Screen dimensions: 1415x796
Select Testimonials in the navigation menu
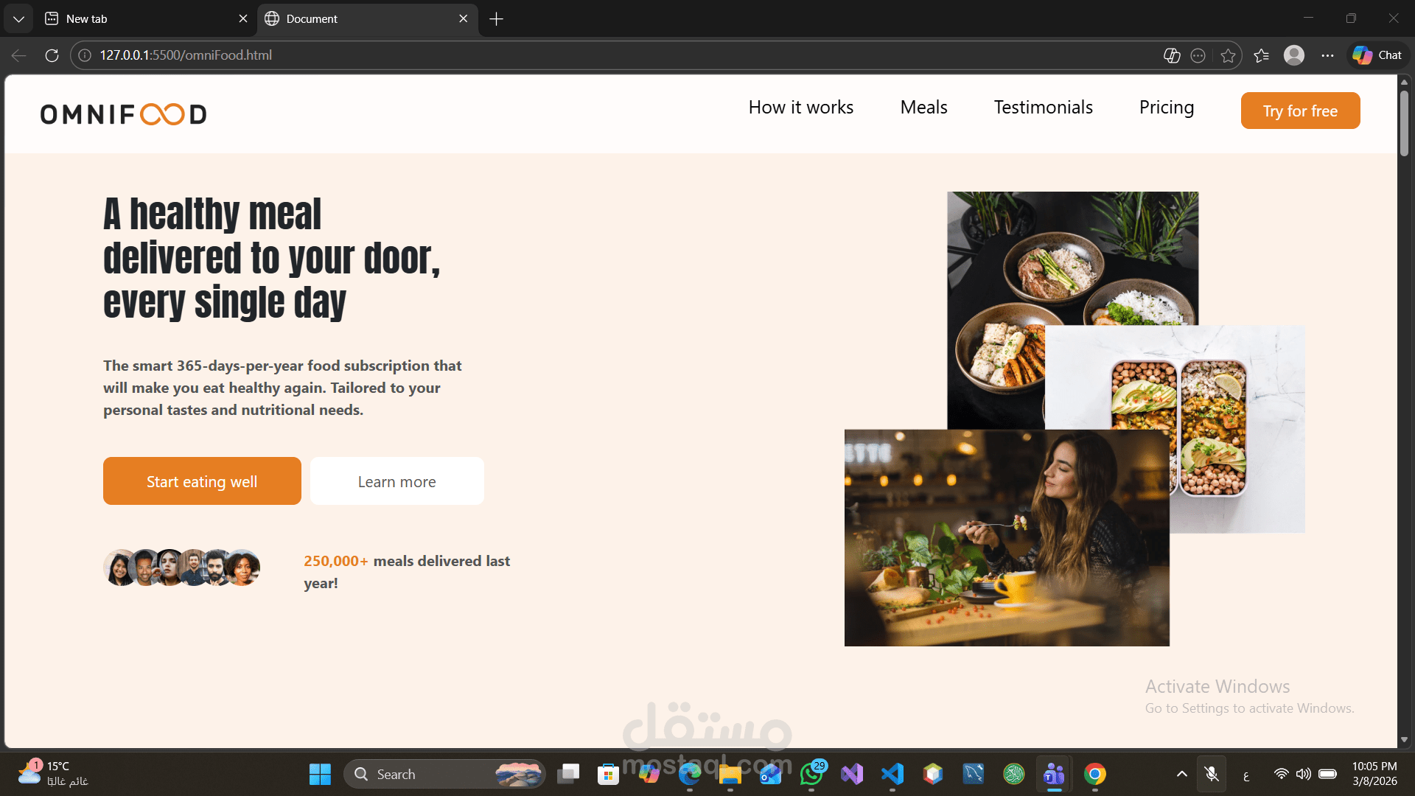tap(1043, 108)
